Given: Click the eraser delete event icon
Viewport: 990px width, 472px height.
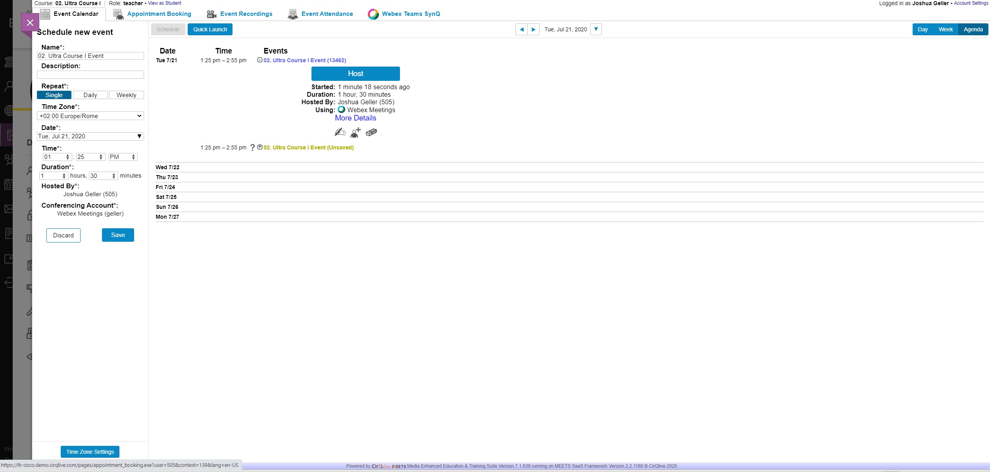Looking at the screenshot, I should pyautogui.click(x=371, y=132).
